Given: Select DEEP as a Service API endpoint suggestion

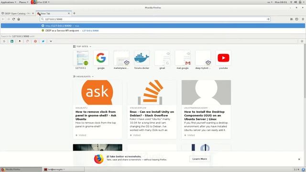Looking at the screenshot, I should tap(153, 31).
